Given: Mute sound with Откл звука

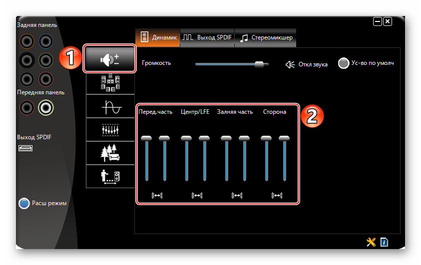Looking at the screenshot, I should tap(291, 64).
